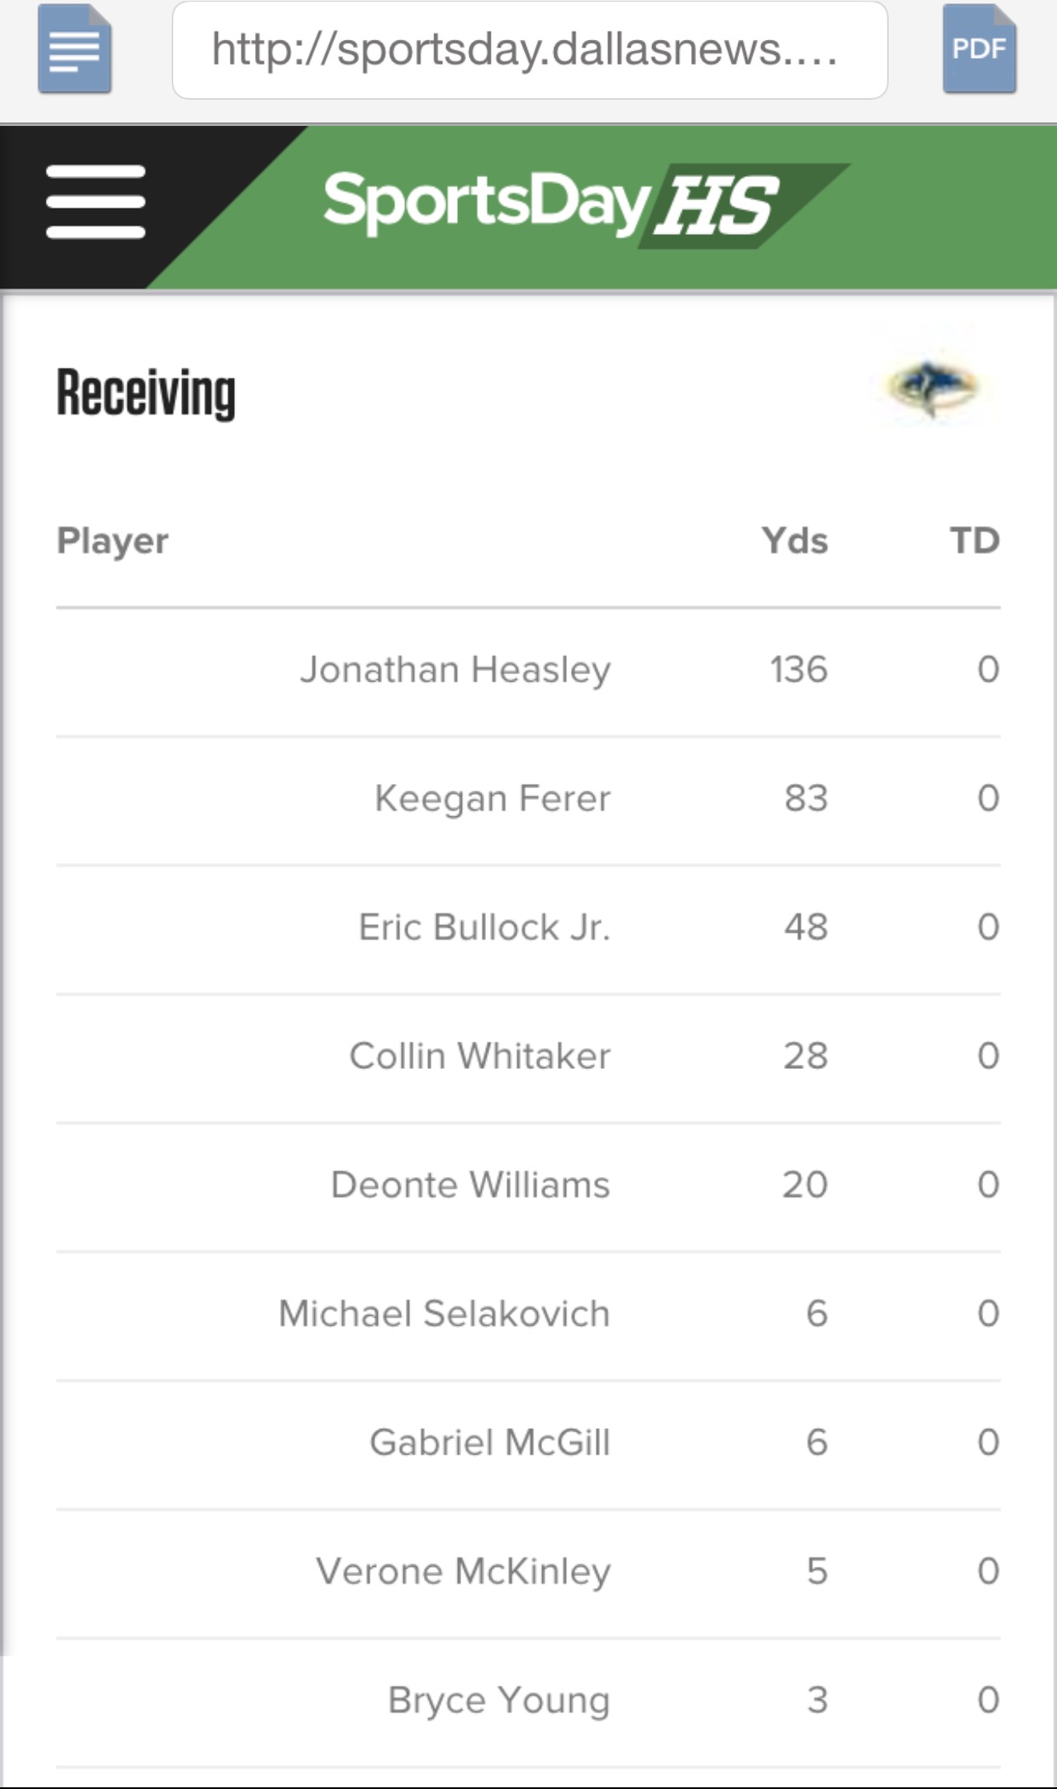Screen dimensions: 1057x1789
Task: Open Keegan Ferer's player page
Action: (x=492, y=798)
